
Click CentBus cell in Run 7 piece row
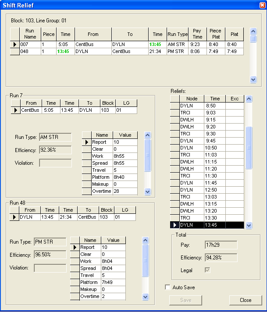click(x=31, y=110)
